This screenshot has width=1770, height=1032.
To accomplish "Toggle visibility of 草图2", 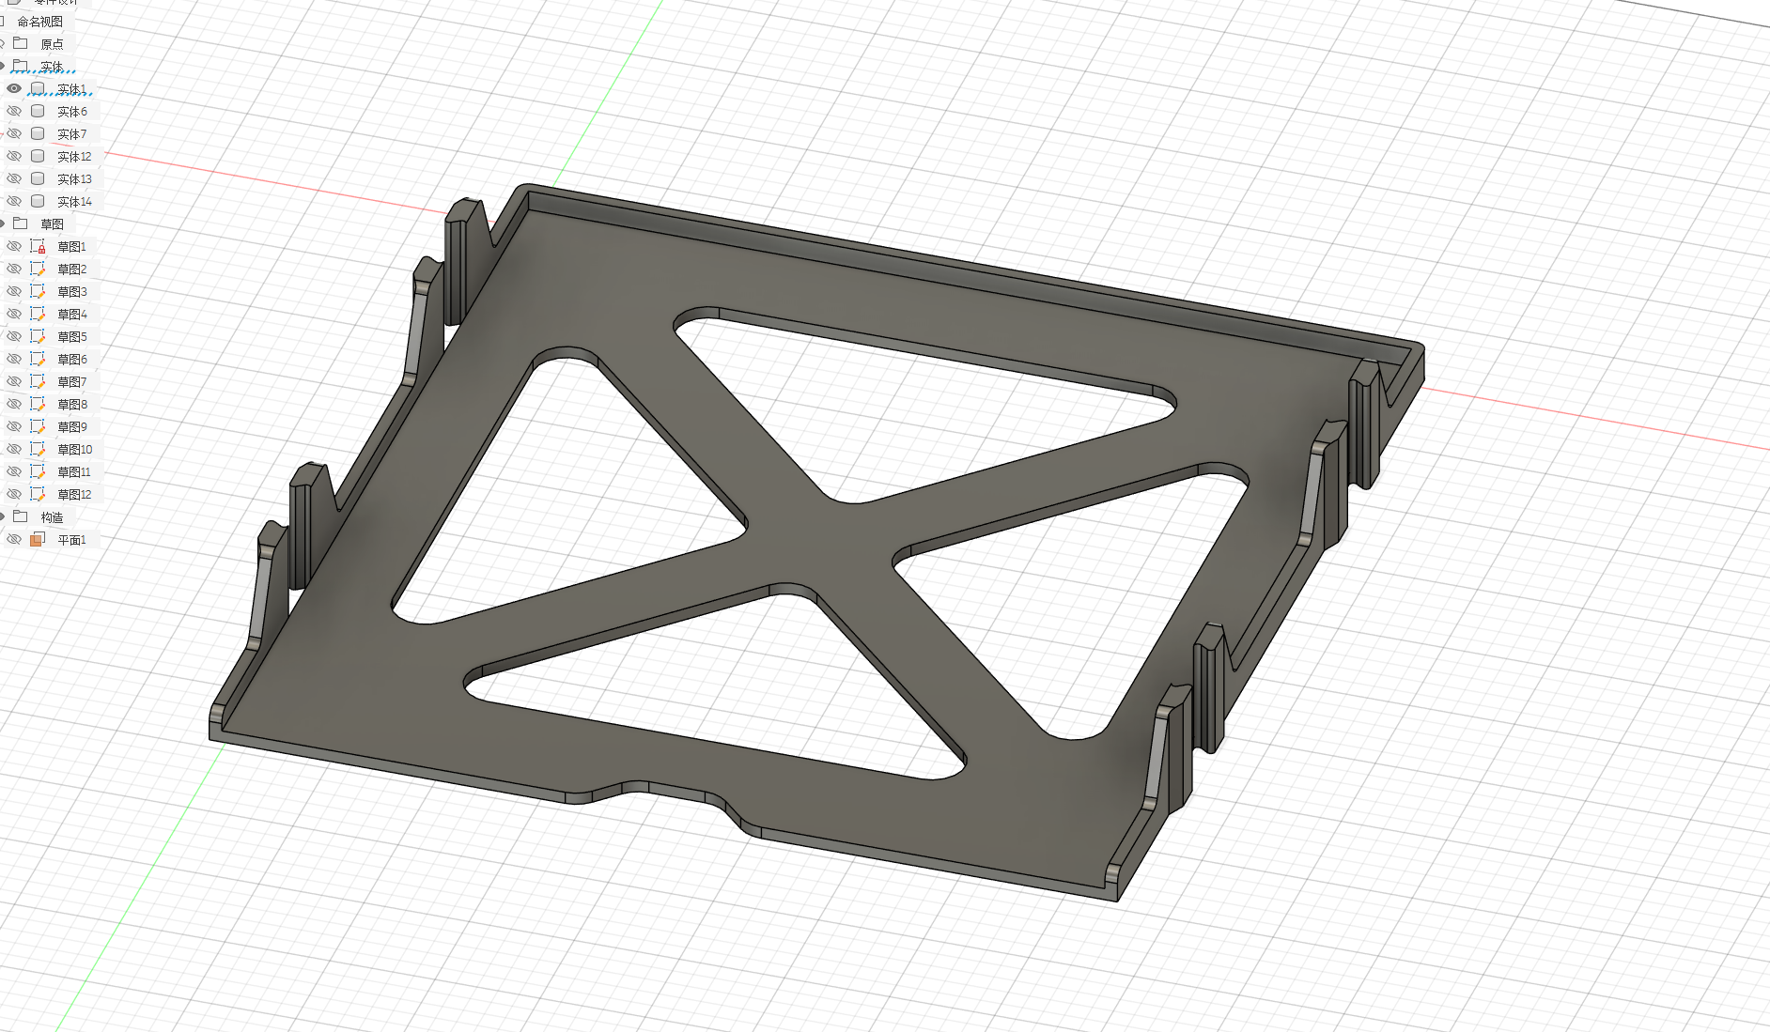I will point(14,269).
